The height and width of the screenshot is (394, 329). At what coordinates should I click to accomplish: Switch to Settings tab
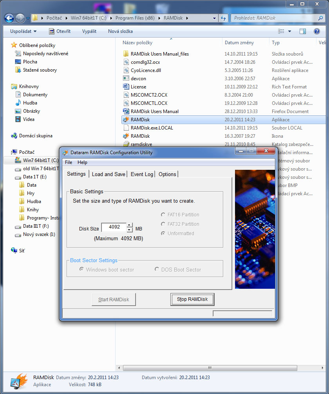tap(76, 174)
